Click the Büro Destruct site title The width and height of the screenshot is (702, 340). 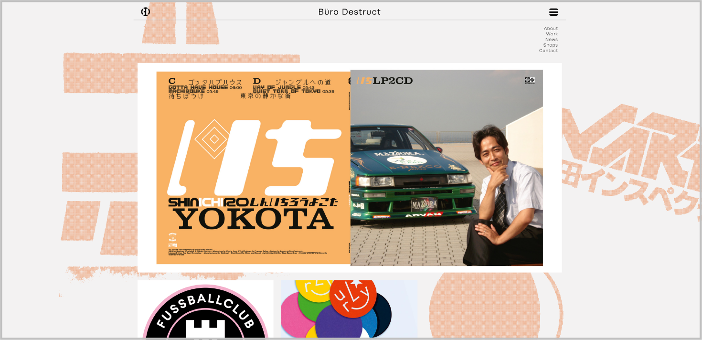350,12
